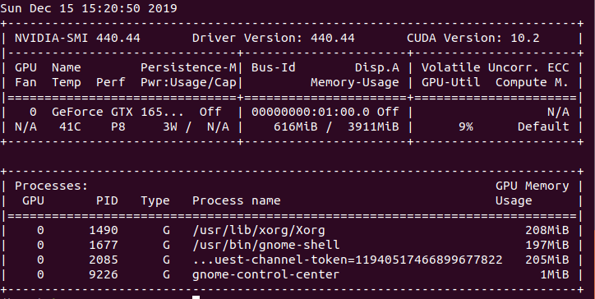This screenshot has height=299, width=595.
Task: Click the timestamp 'Sun Dec 15 15:20:50 2019'
Action: click(x=89, y=8)
